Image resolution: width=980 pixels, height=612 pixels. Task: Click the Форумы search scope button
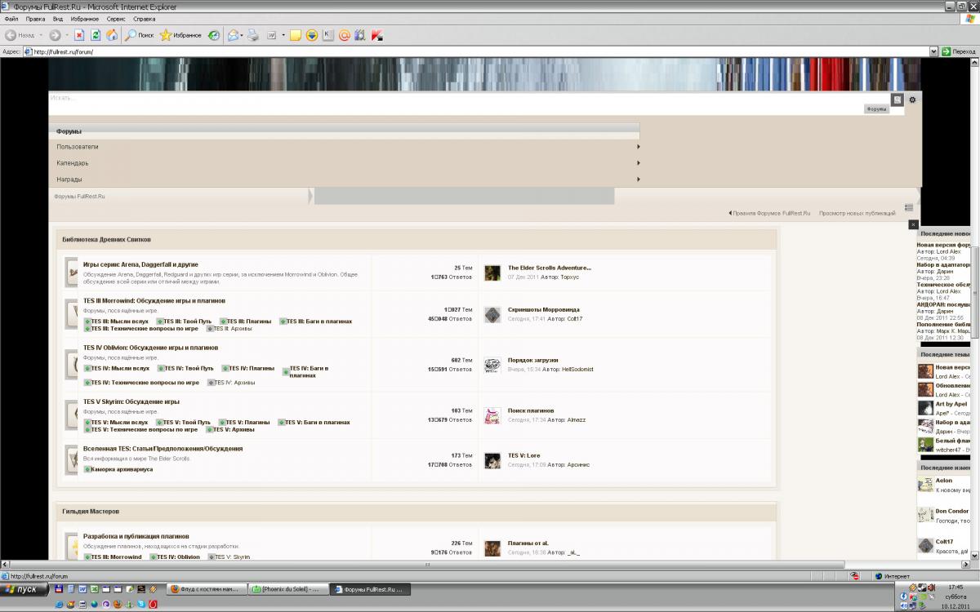(877, 109)
